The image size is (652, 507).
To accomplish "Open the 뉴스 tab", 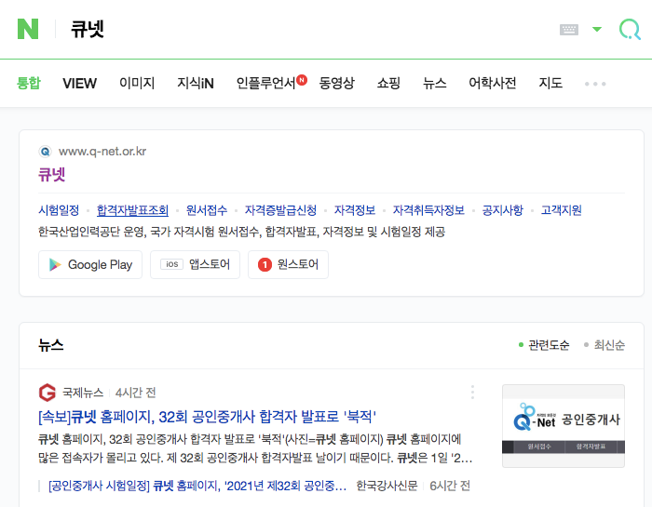I will pos(435,83).
